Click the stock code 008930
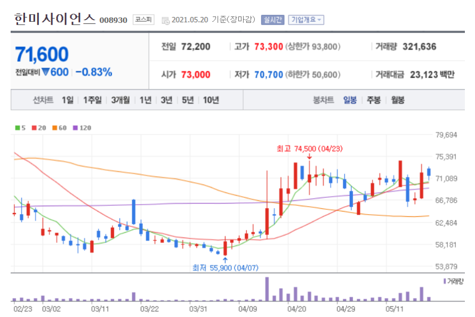The image size is (475, 317). coord(114,20)
